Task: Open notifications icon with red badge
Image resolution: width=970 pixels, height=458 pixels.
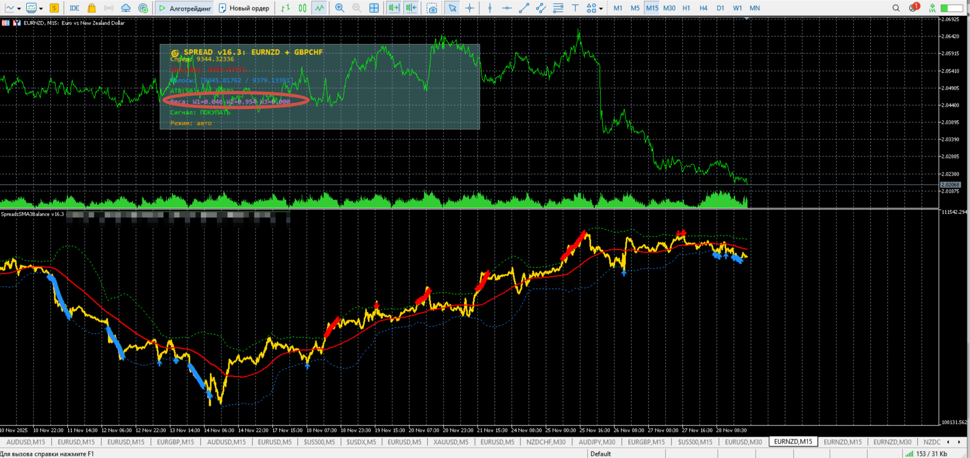Action: (x=913, y=7)
